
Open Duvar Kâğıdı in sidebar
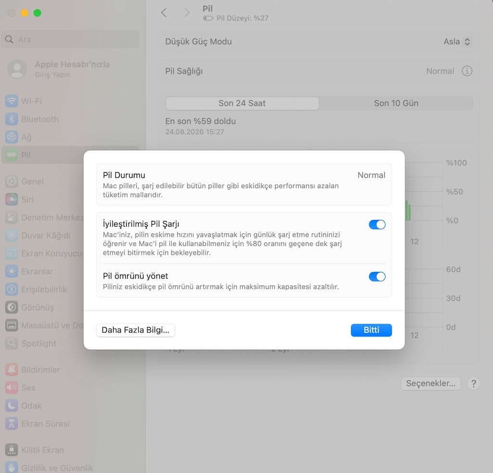point(42,235)
